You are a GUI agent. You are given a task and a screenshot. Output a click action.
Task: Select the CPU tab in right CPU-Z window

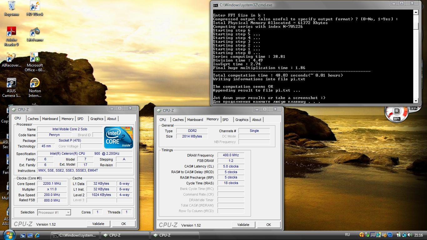click(163, 120)
